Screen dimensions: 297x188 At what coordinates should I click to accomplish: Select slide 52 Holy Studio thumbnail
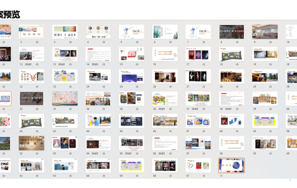pos(31,143)
